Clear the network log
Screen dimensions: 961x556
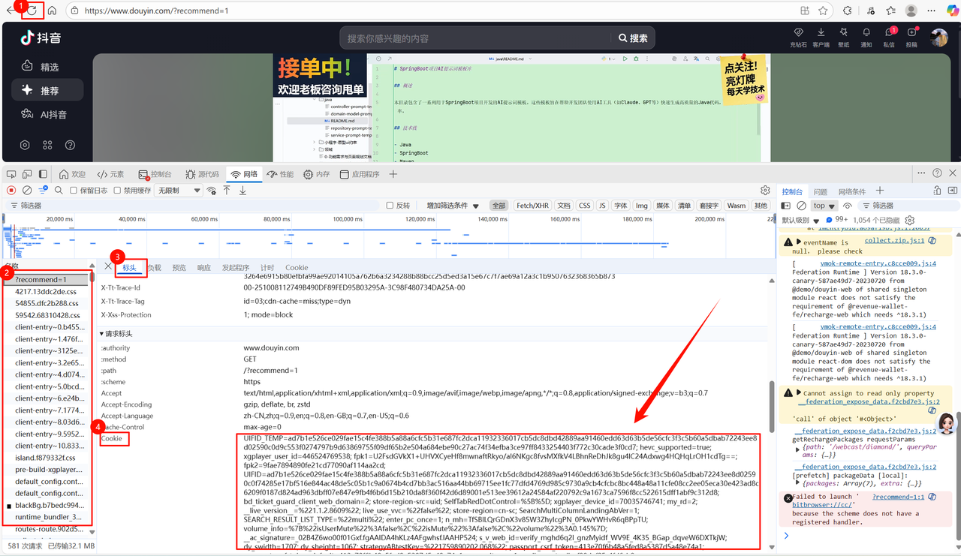pos(27,191)
